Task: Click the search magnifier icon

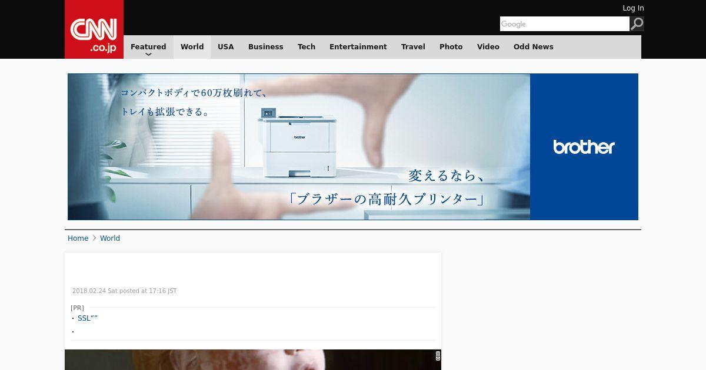Action: (x=637, y=23)
